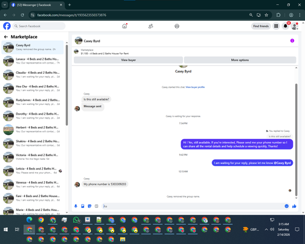305x244 pixels.
Task: Click the View buyer button
Action: (128, 60)
